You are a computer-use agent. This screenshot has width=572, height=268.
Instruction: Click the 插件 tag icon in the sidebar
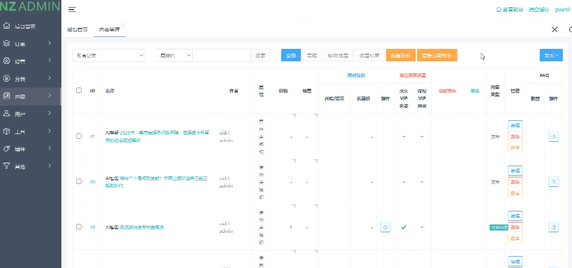click(x=6, y=148)
